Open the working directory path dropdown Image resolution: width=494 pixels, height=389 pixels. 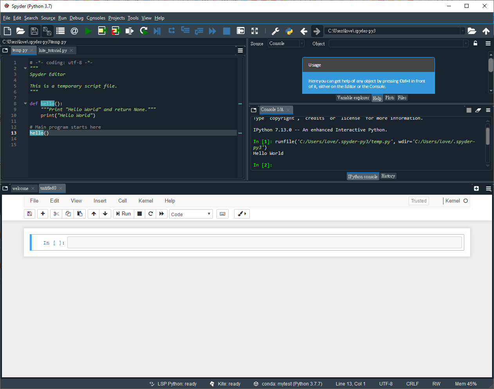[x=462, y=31]
